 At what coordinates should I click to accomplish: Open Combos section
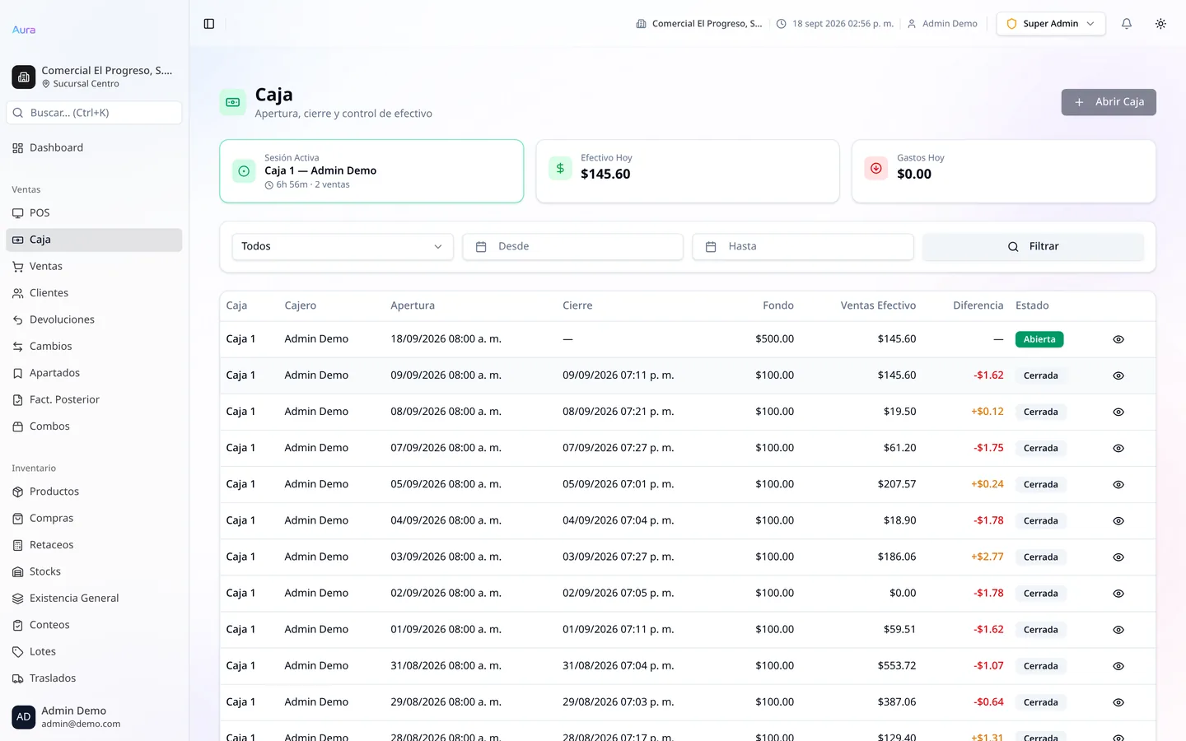click(x=94, y=426)
